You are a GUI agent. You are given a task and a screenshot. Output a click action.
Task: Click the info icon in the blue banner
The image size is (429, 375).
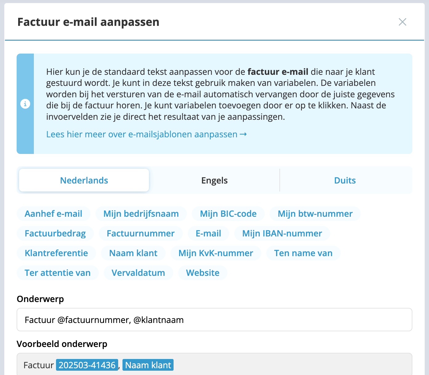pyautogui.click(x=25, y=104)
